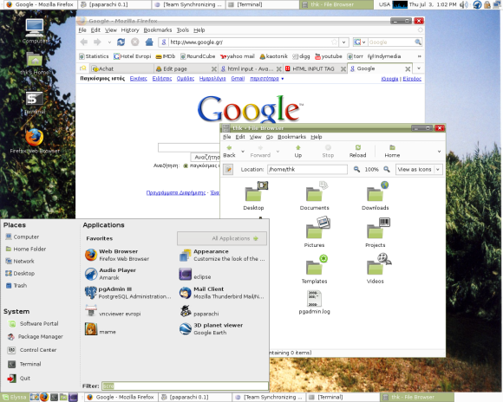Open the Gmail link on Google page
Image resolution: width=503 pixels, height=402 pixels.
[238, 79]
